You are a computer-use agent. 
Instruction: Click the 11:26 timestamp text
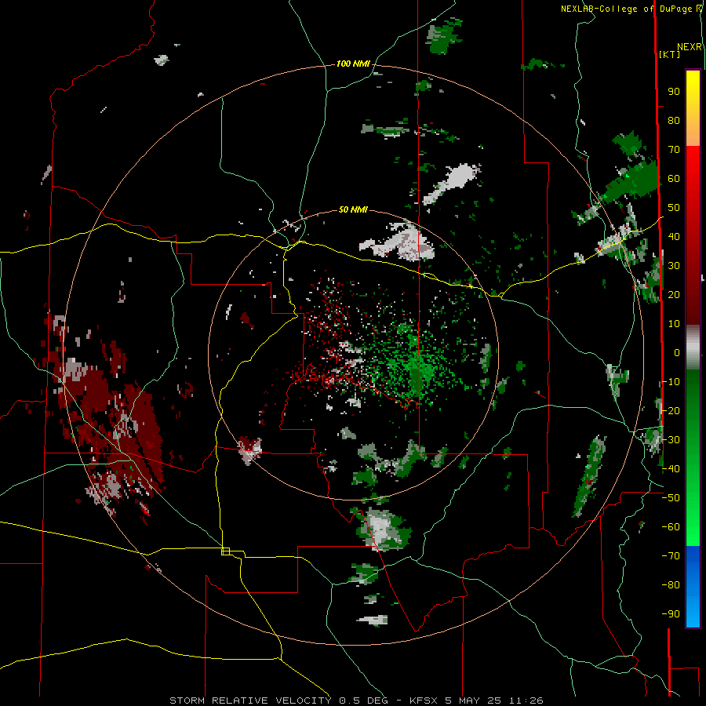[526, 701]
